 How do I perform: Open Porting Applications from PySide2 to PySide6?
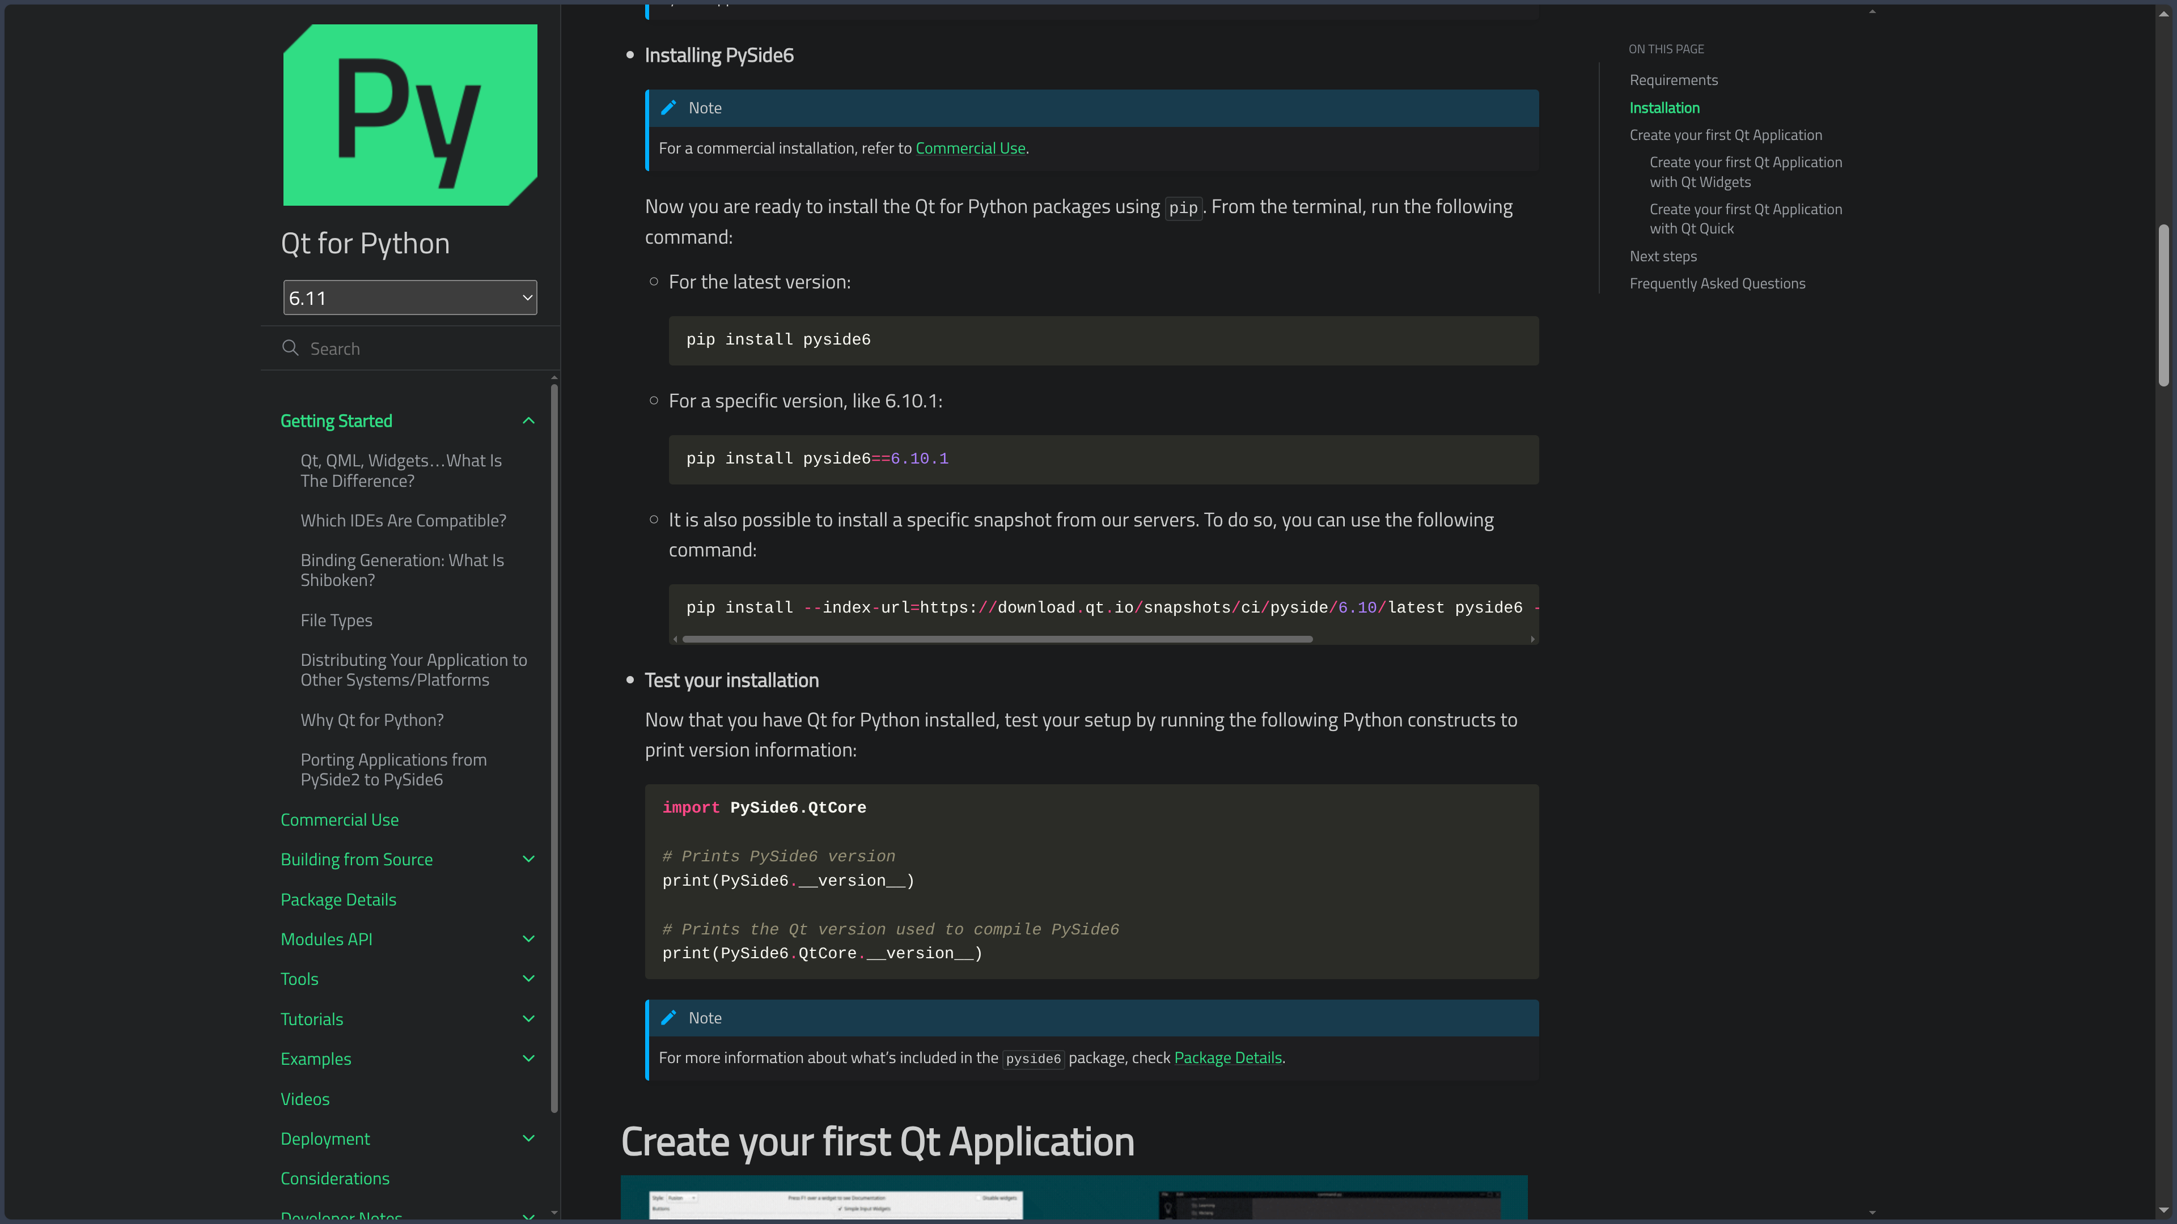click(x=394, y=770)
